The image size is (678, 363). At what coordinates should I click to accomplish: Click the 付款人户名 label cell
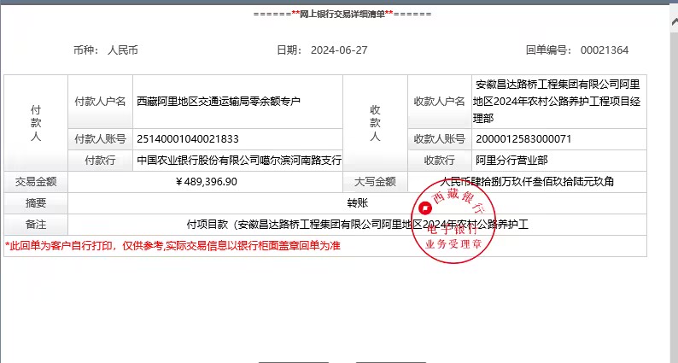click(x=101, y=101)
